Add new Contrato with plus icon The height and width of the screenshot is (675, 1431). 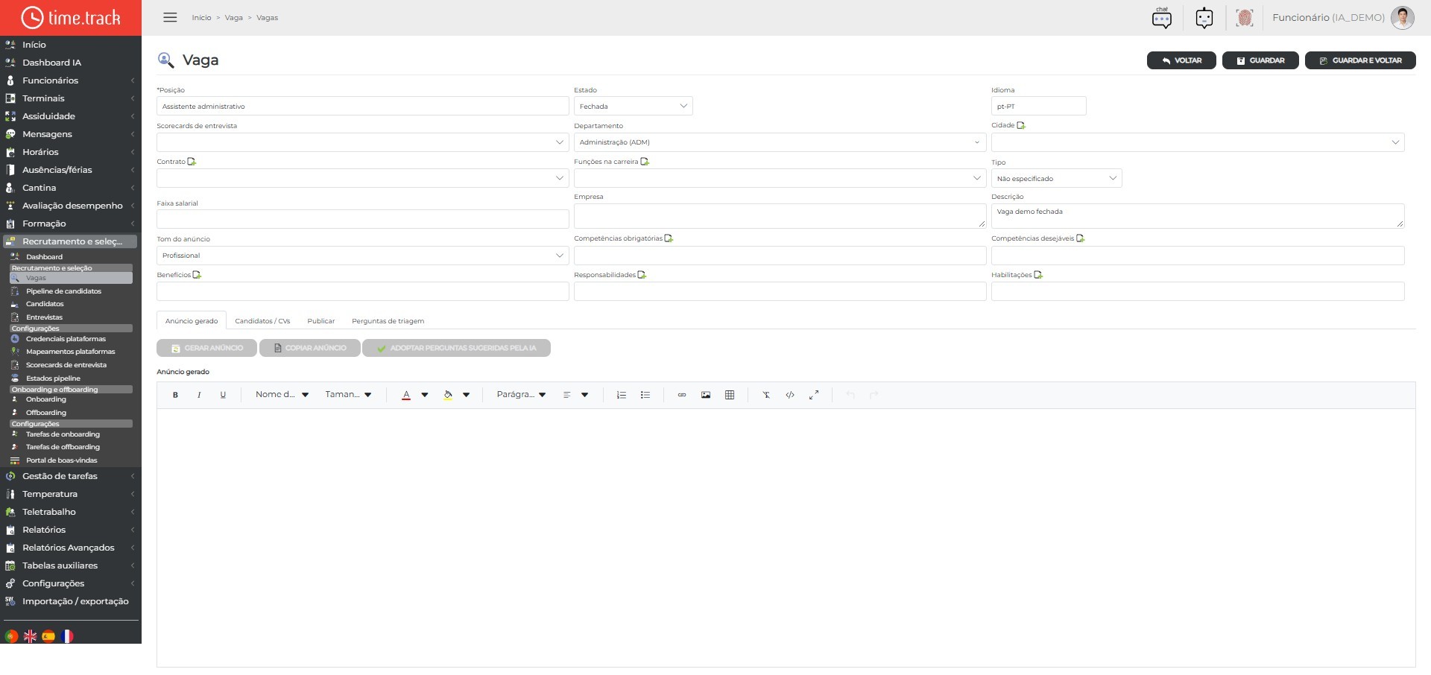[192, 162]
